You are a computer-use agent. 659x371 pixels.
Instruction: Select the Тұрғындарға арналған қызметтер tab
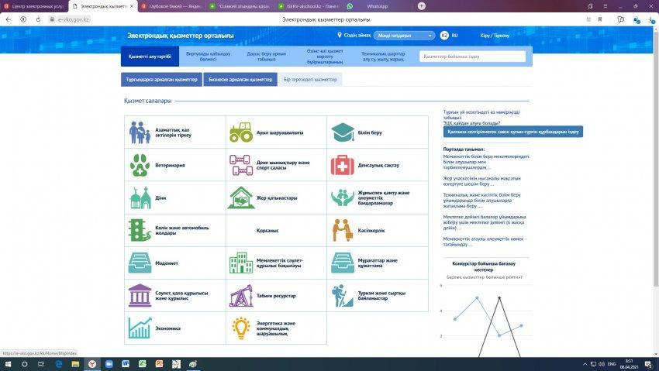[162, 79]
